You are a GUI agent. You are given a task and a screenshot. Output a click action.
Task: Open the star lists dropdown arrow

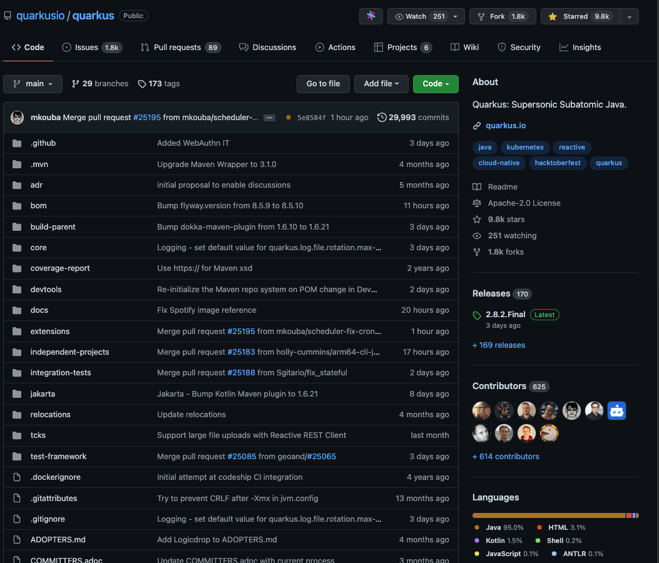[x=629, y=17]
